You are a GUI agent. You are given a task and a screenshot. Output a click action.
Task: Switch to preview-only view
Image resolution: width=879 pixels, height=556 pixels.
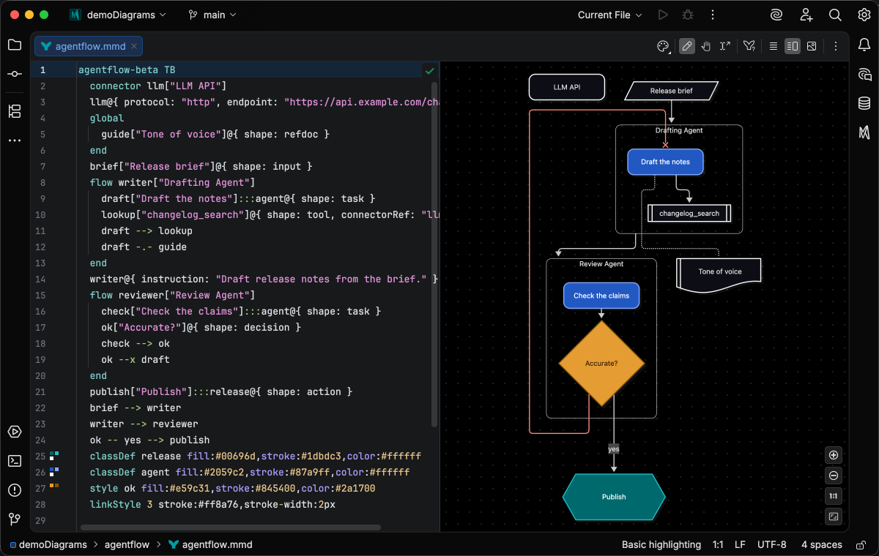point(812,46)
